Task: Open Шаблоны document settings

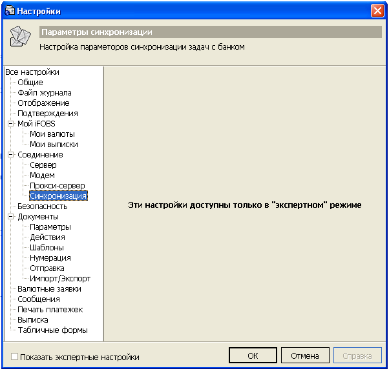Action: (47, 247)
